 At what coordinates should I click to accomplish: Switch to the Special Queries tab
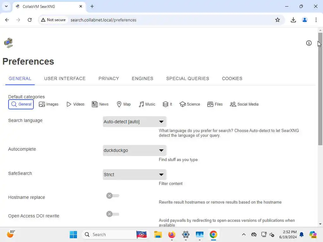(x=187, y=78)
